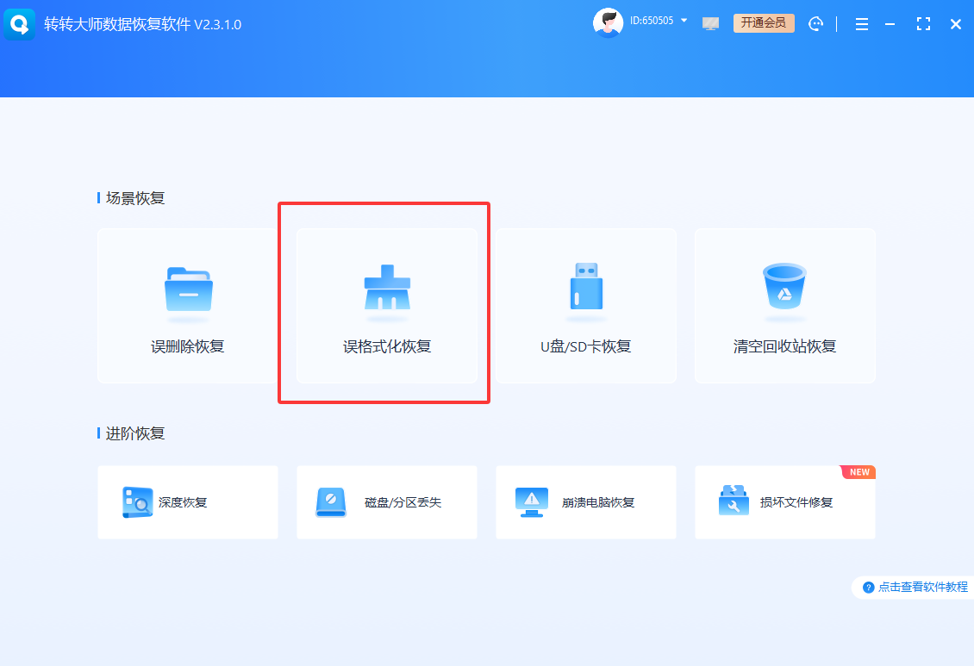Click the app logo in the title bar

(x=19, y=24)
